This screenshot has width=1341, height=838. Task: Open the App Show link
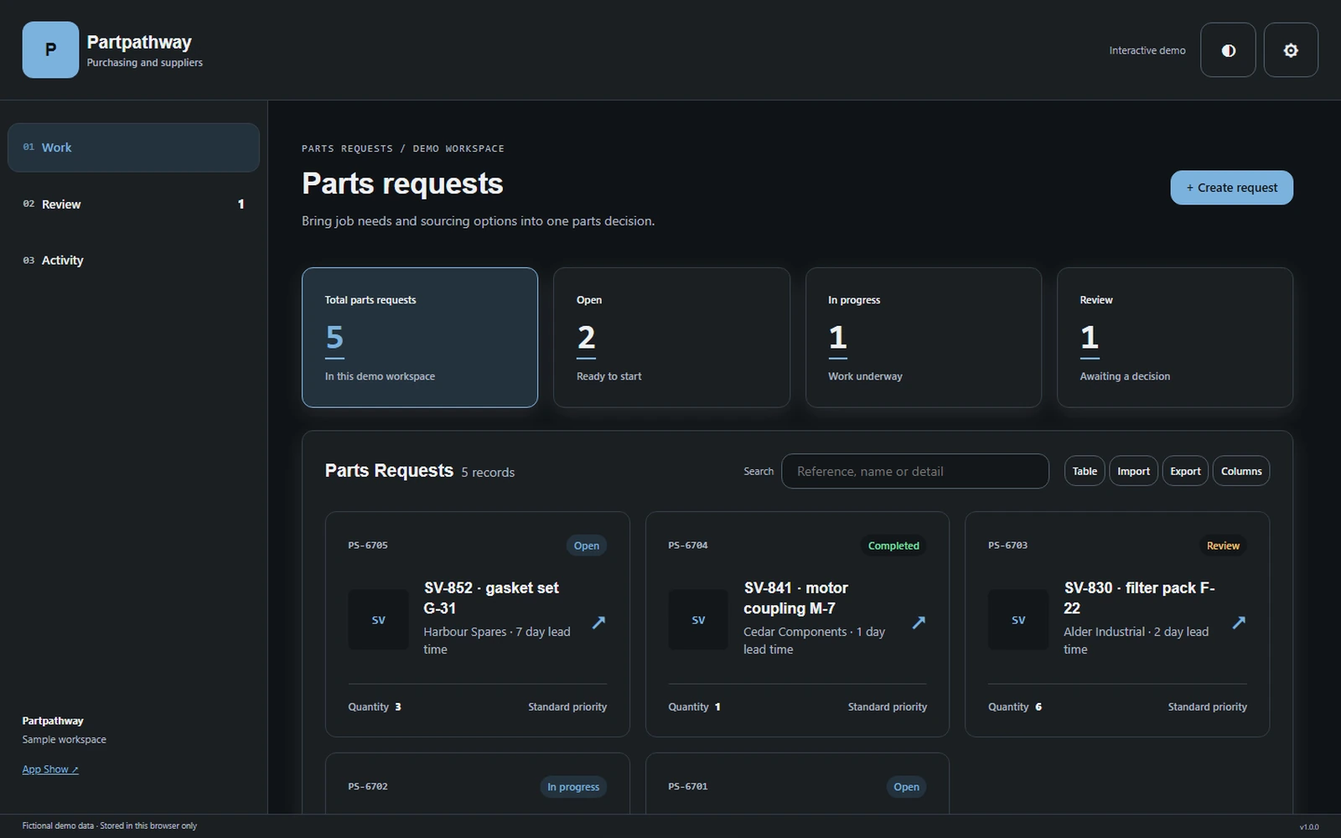click(x=50, y=769)
